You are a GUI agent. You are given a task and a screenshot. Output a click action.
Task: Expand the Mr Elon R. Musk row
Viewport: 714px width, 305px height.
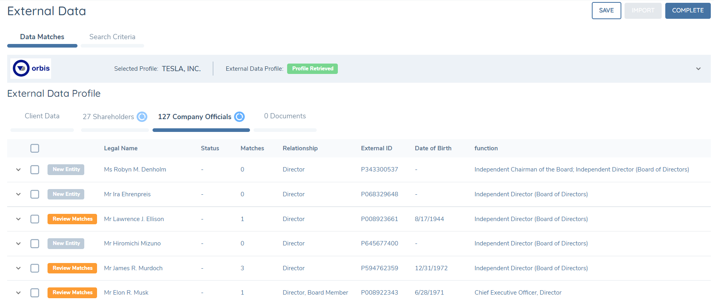[18, 293]
